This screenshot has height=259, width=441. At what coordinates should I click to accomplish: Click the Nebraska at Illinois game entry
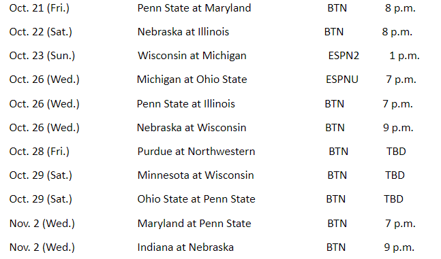pos(183,32)
